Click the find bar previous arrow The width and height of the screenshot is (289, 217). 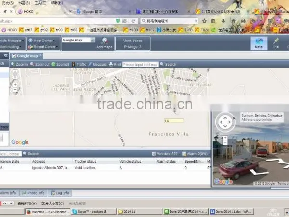tap(5, 203)
